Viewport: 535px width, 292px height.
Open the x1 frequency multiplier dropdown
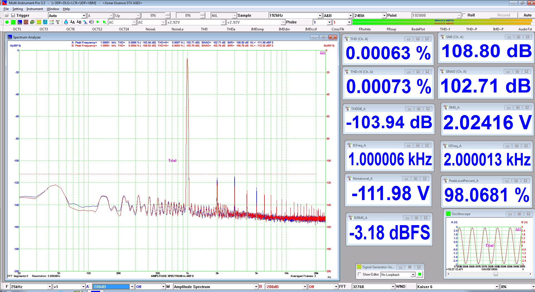coord(83,286)
